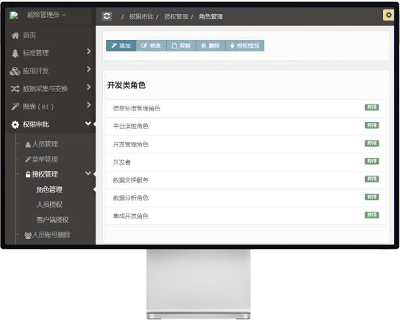The height and width of the screenshot is (320, 400).
Task: Open 人员授权 in the sidebar submenu
Action: [49, 205]
